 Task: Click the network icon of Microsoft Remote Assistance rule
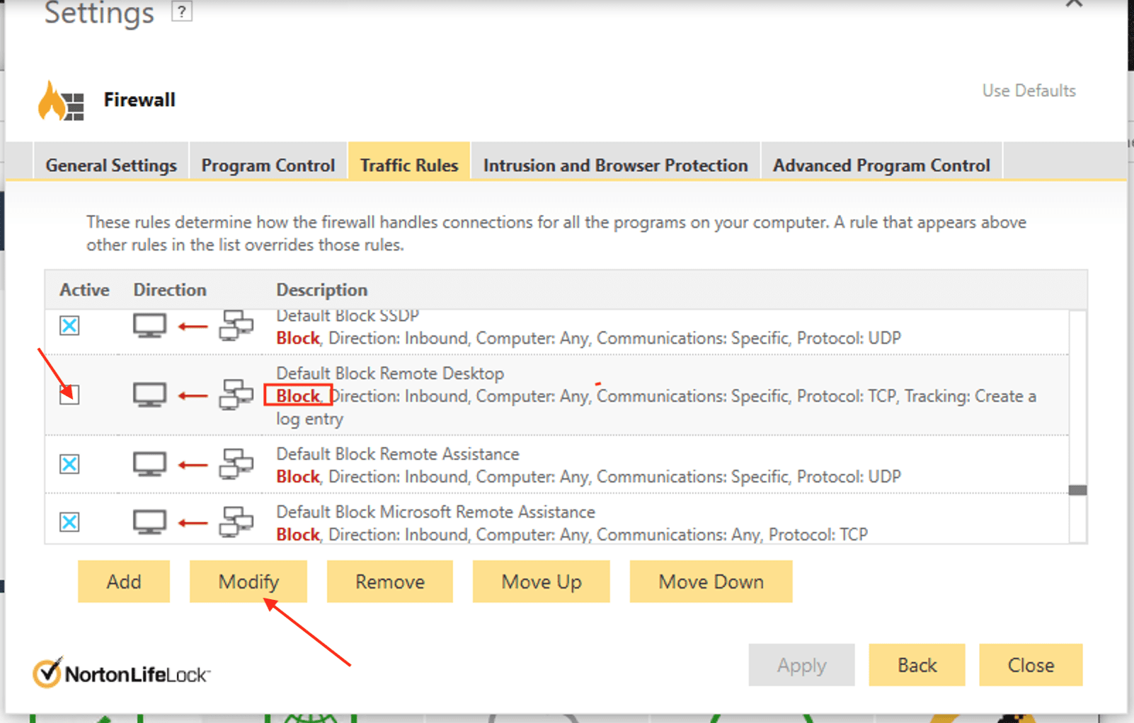[236, 523]
